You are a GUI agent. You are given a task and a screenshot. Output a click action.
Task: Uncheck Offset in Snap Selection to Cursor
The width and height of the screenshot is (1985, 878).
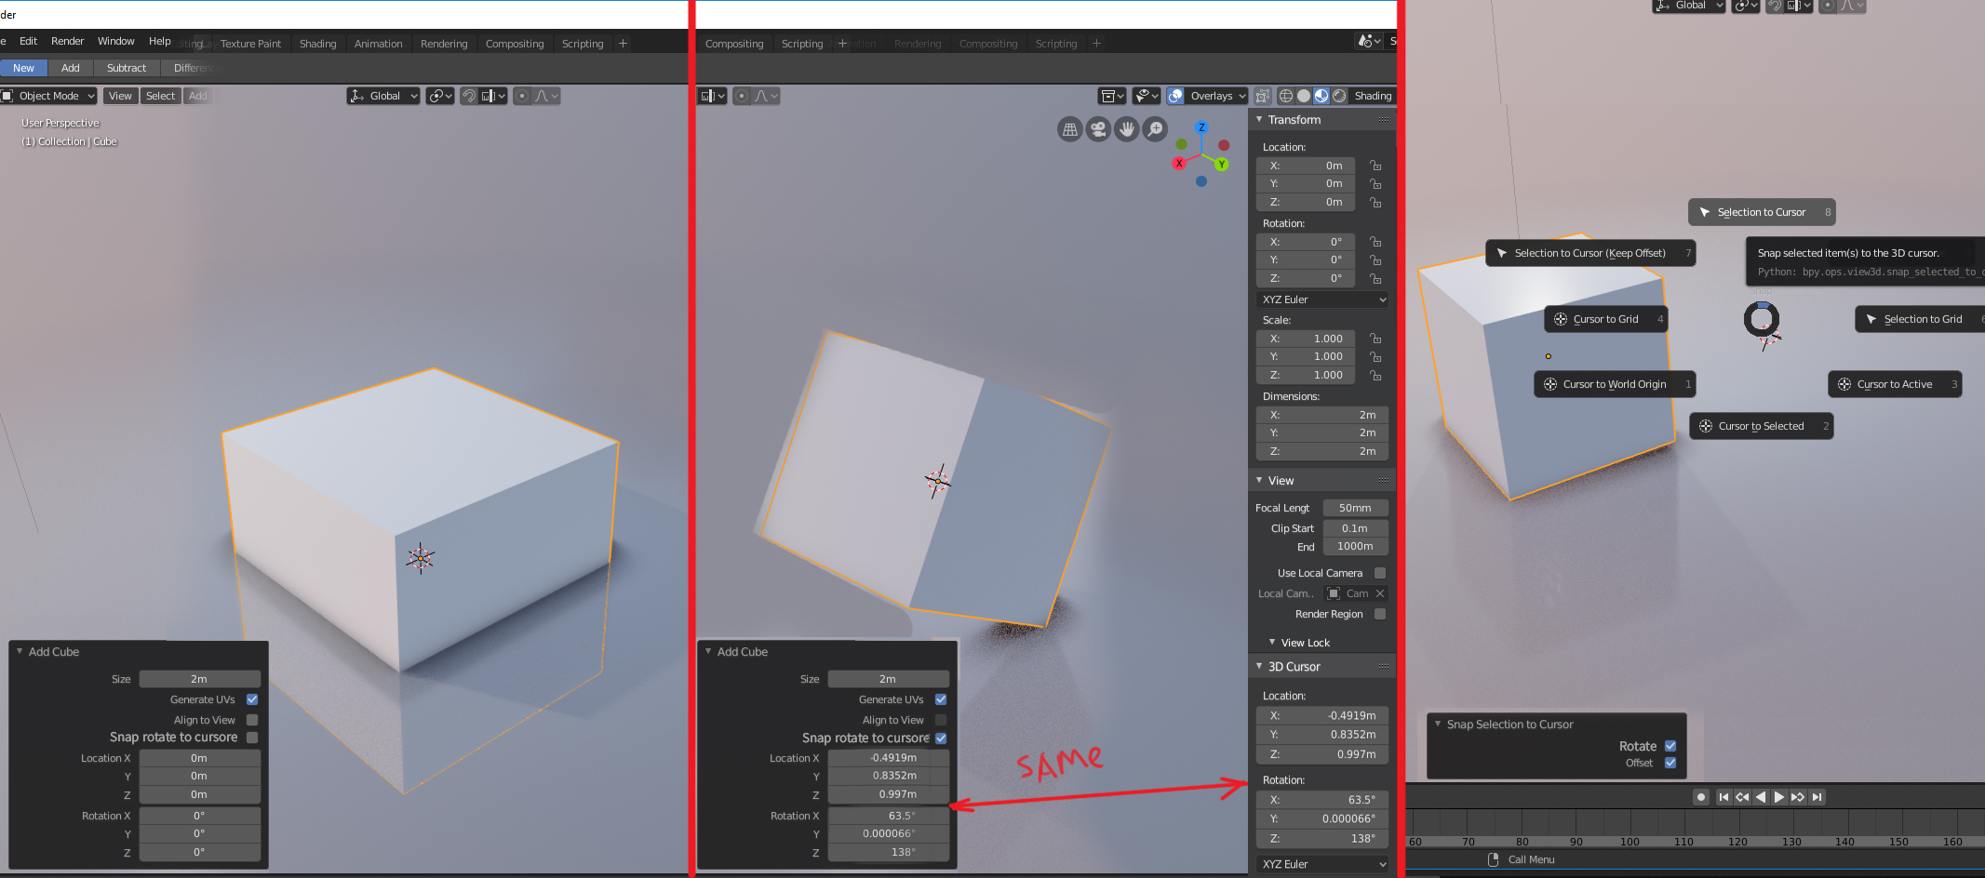click(1670, 763)
